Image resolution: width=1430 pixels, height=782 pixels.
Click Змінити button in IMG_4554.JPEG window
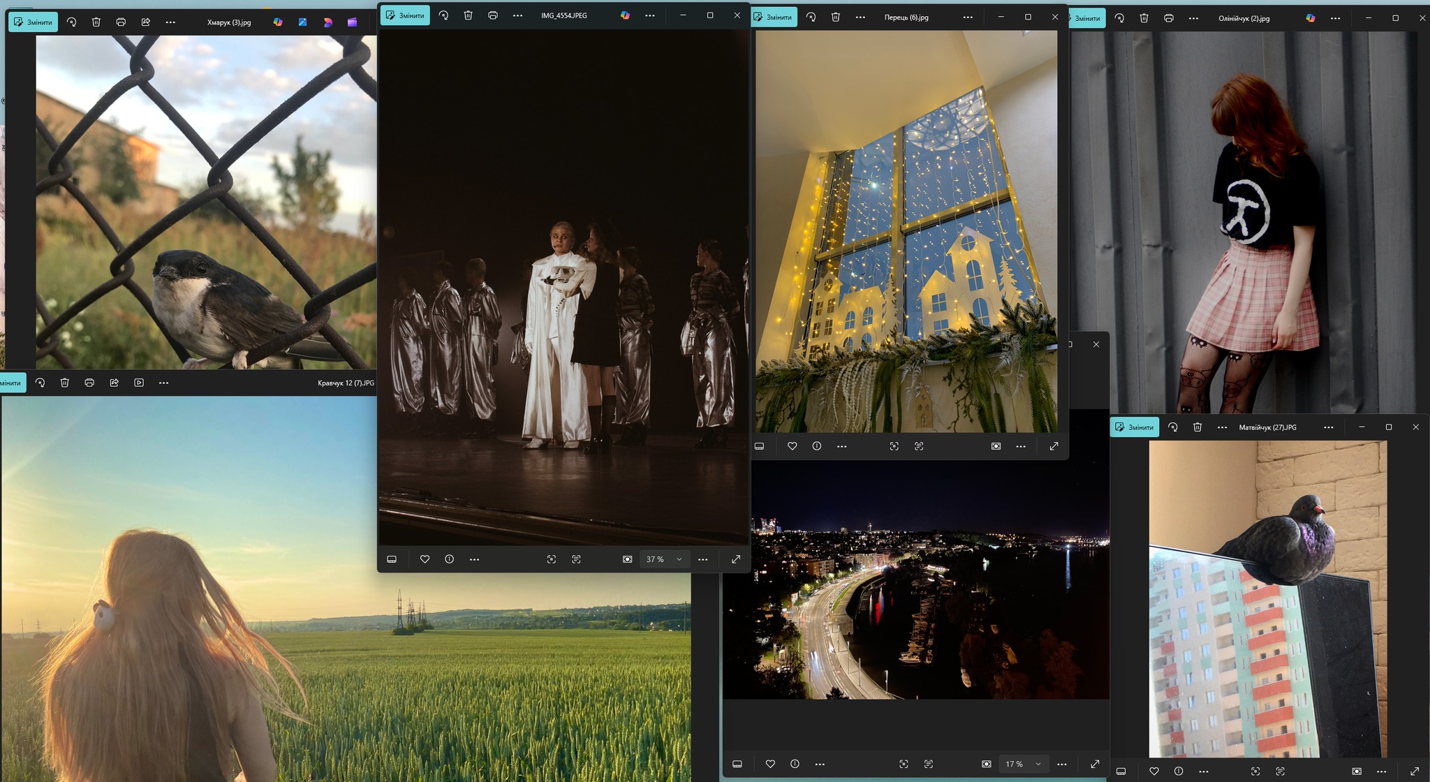click(405, 15)
